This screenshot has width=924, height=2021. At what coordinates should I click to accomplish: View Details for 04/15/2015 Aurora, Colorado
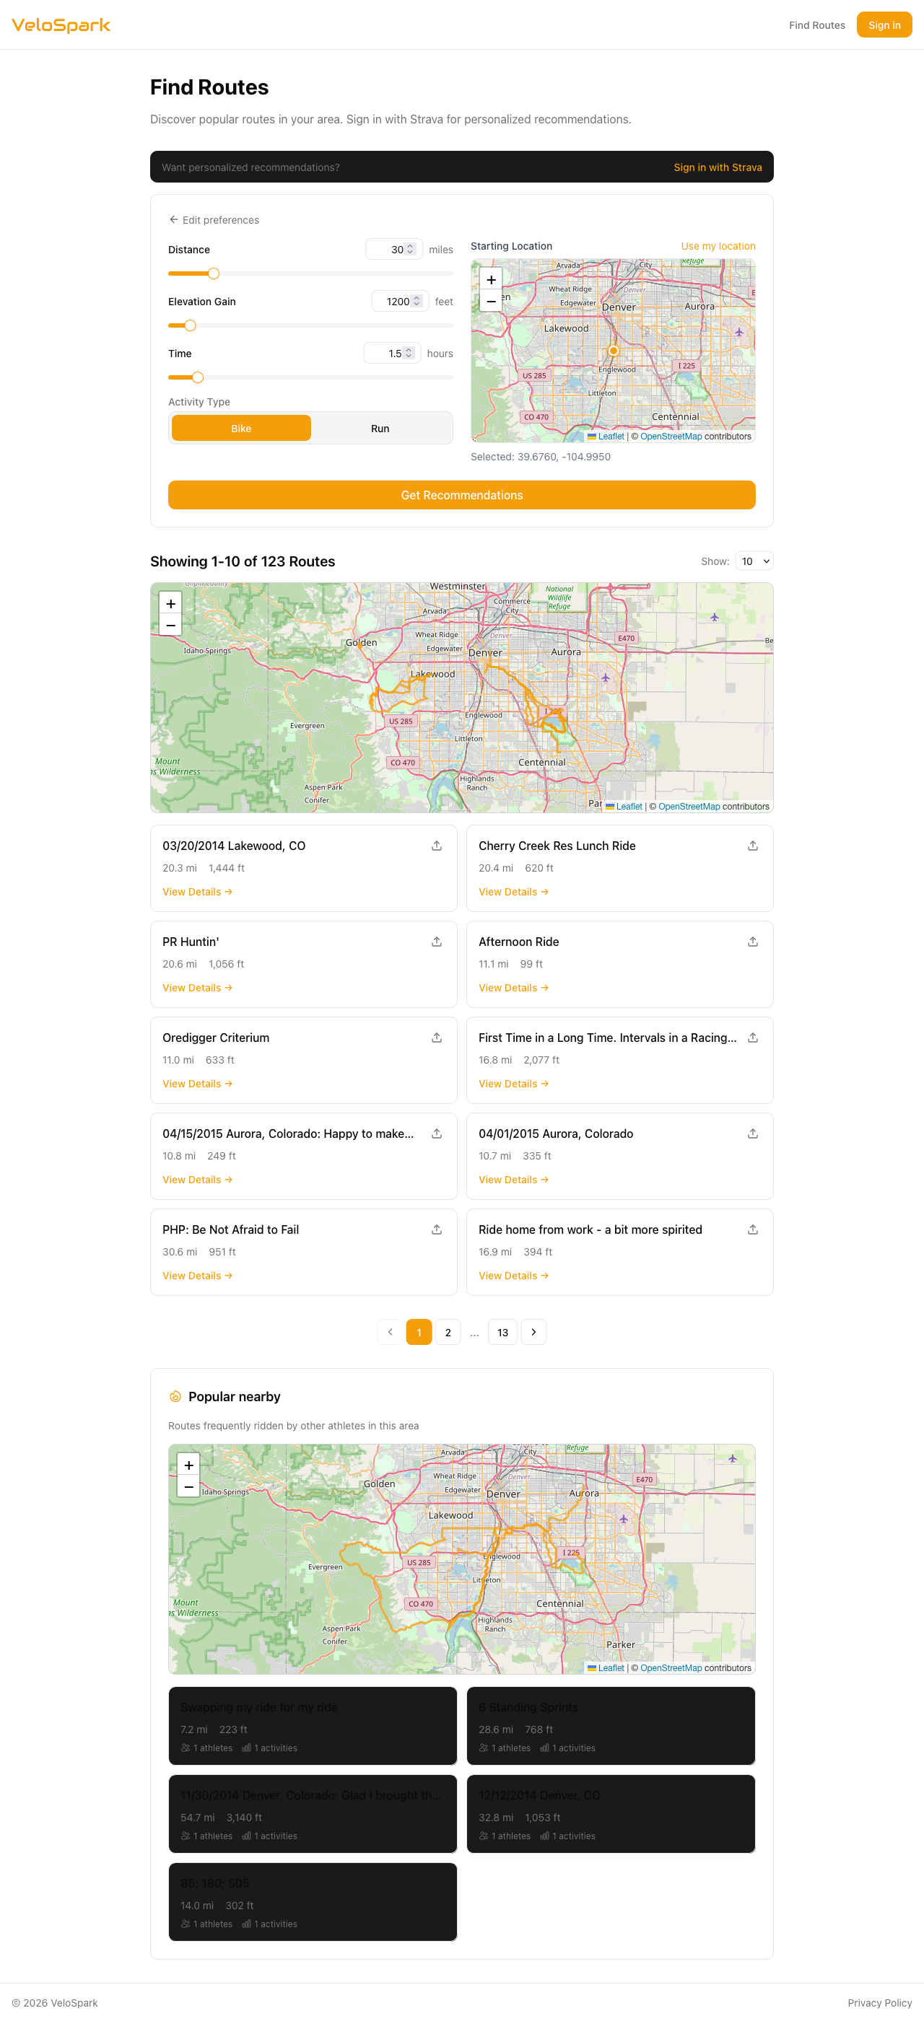click(197, 1180)
